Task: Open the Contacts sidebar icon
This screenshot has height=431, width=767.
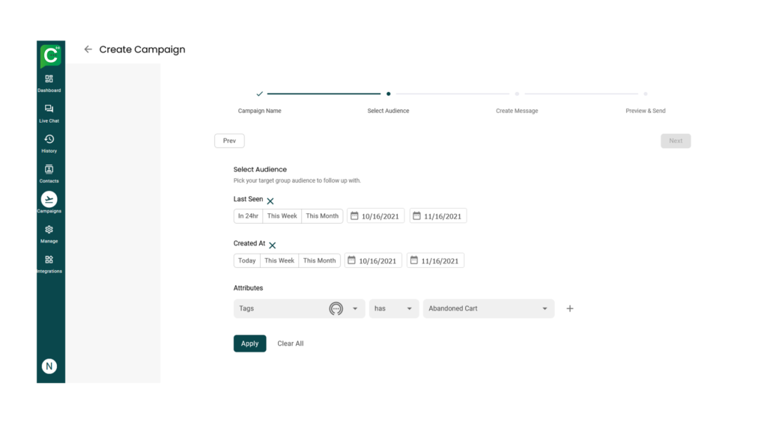Action: [49, 170]
